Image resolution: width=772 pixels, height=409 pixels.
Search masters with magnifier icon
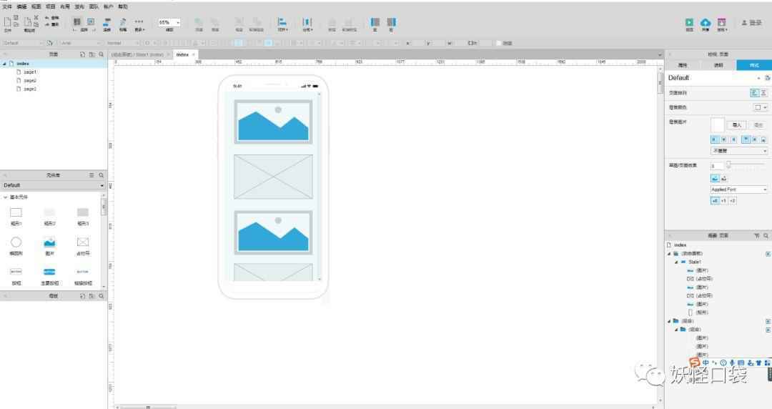[102, 295]
